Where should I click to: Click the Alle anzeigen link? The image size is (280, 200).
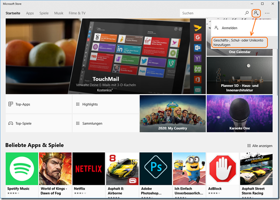pos(260,146)
